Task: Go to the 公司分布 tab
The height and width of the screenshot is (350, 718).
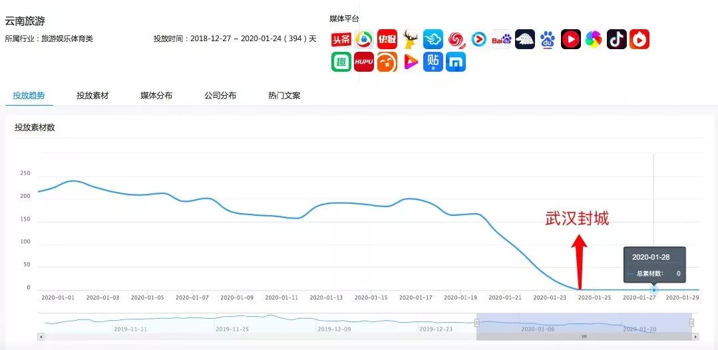Action: pos(220,96)
